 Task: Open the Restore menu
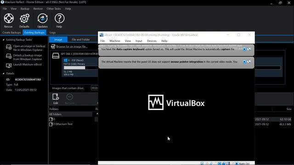pos(38,9)
